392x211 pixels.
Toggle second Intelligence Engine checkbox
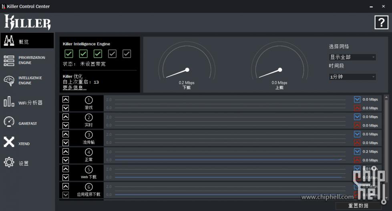tap(83, 54)
